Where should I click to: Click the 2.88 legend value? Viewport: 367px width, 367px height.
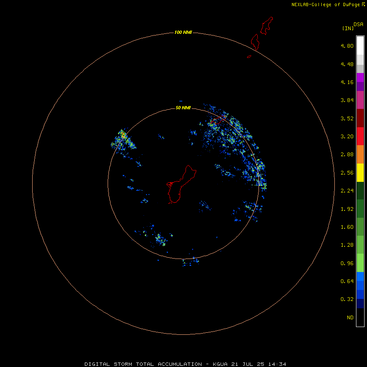pyautogui.click(x=347, y=155)
